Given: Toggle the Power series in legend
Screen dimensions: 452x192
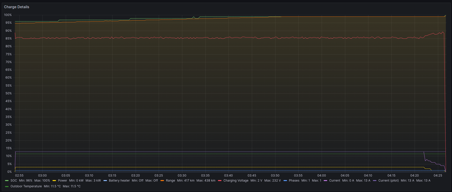Looking at the screenshot, I should pyautogui.click(x=63, y=180).
